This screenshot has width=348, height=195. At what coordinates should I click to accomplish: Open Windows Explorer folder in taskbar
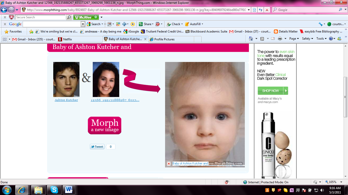click(38, 190)
